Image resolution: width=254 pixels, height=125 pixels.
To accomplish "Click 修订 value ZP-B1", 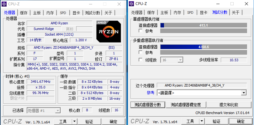I will tap(114, 59).
